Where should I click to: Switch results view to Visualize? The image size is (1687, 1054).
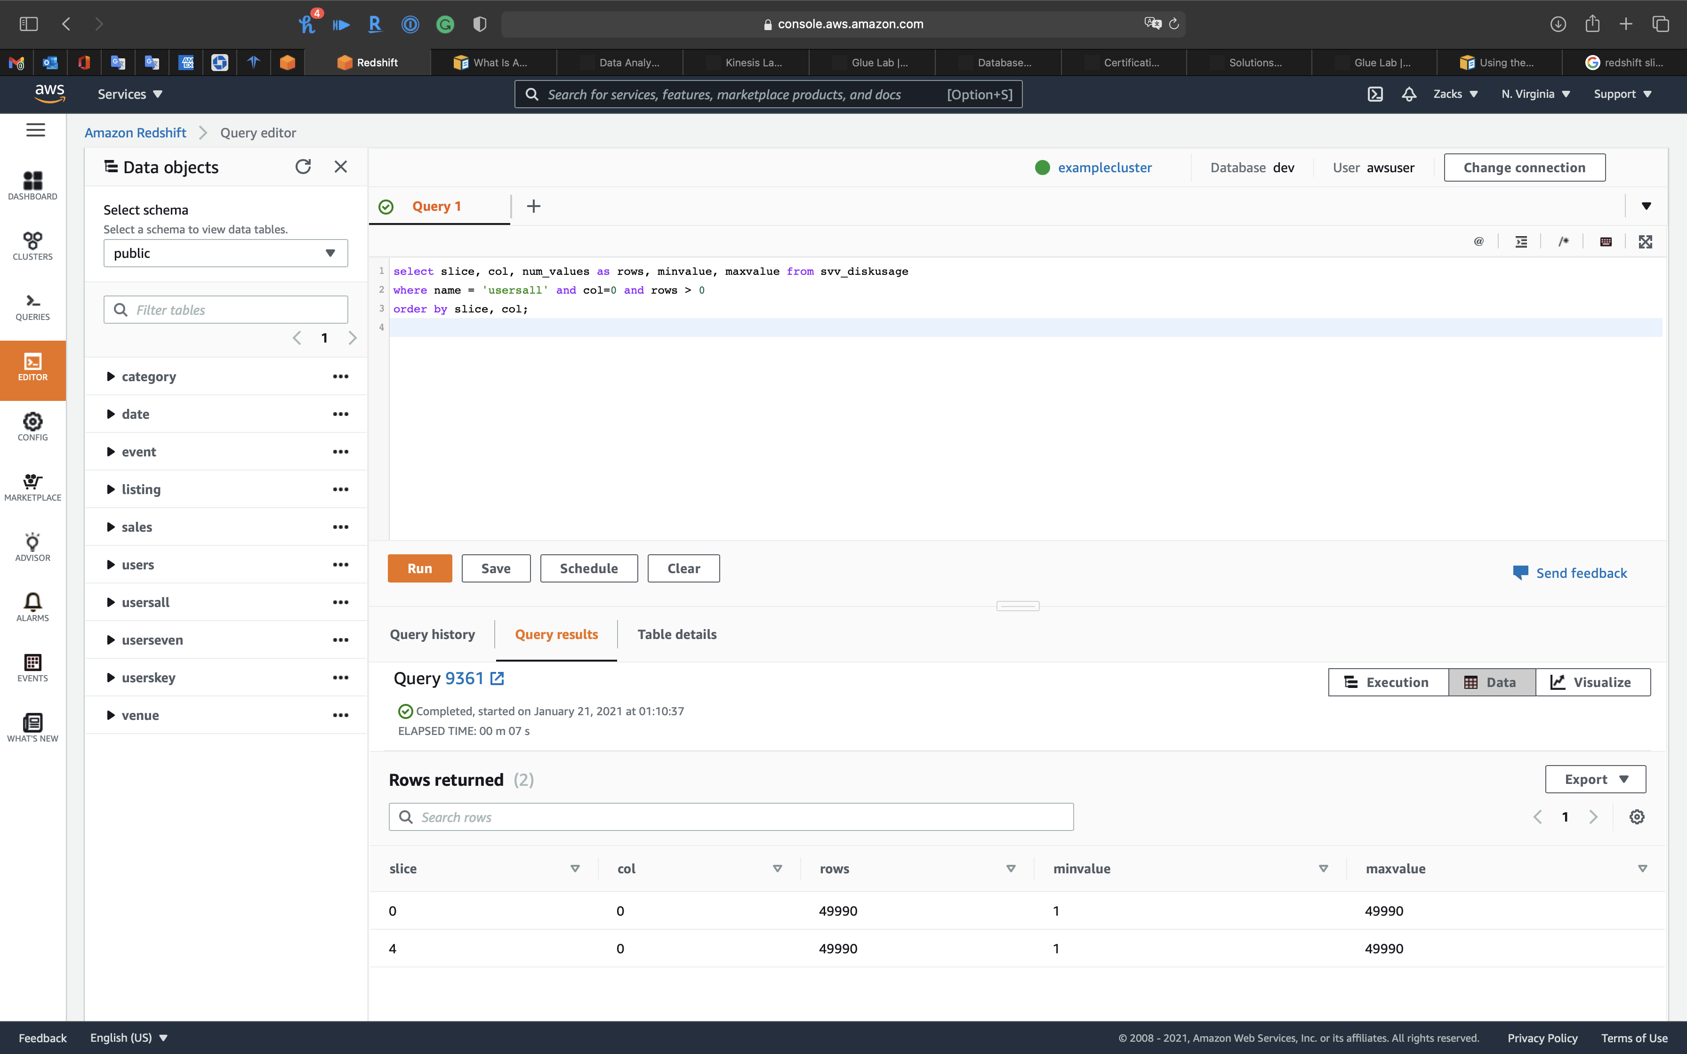click(x=1592, y=682)
